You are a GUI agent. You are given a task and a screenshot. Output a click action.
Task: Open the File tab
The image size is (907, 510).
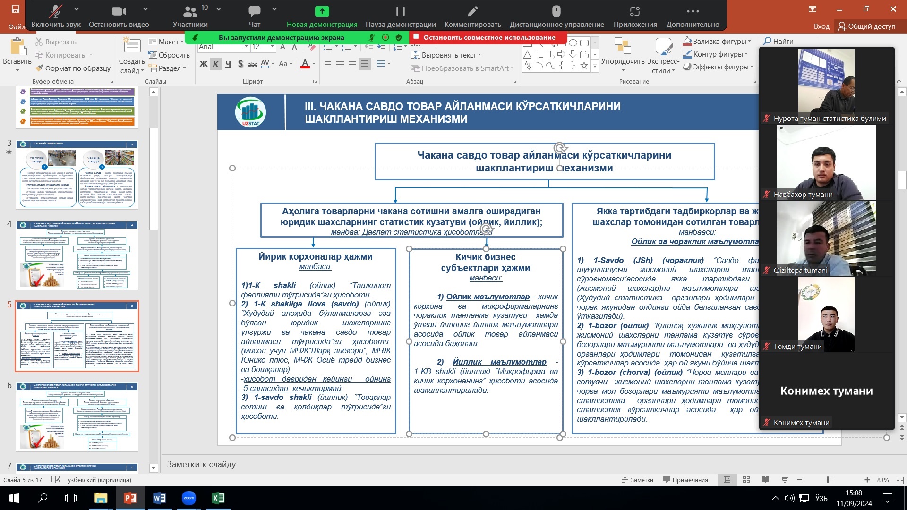point(16,26)
